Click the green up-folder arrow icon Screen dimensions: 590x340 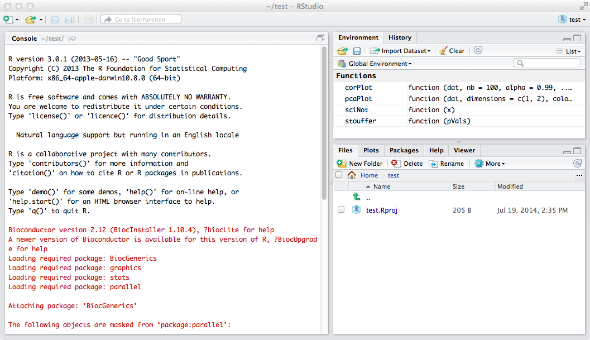coord(356,197)
